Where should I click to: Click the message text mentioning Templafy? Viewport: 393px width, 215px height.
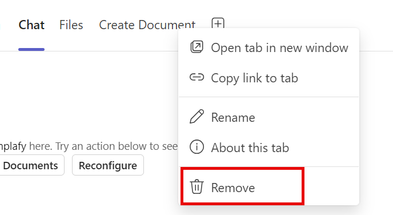(x=89, y=146)
